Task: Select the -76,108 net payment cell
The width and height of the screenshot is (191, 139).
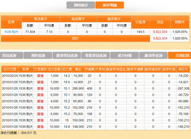Action: 183,114
